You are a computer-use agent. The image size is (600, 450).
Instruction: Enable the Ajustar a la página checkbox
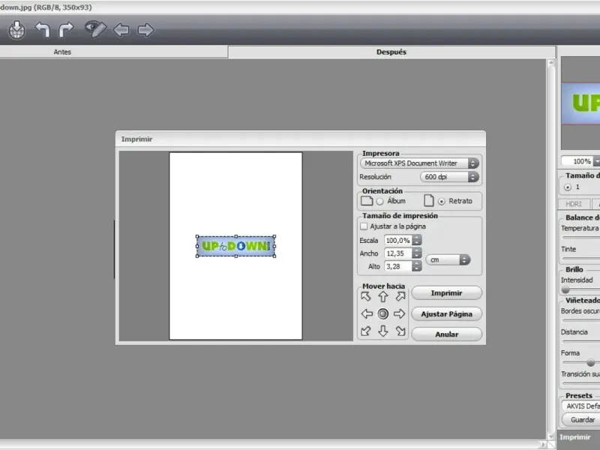coord(364,226)
